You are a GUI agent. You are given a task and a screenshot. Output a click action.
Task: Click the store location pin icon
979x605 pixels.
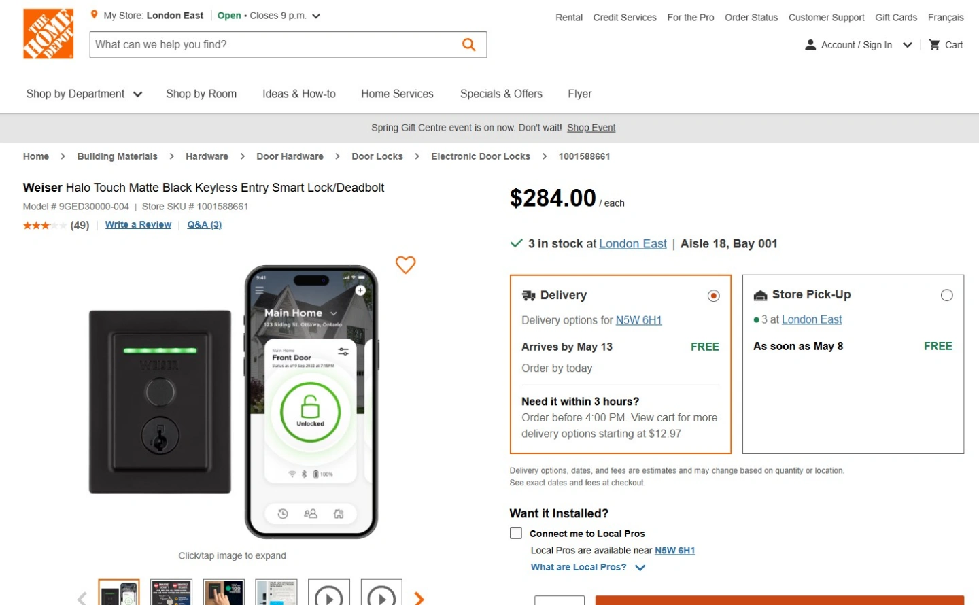[95, 15]
